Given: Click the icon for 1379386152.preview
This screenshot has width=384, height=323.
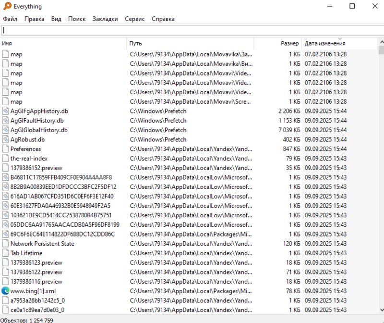Looking at the screenshot, I should (x=6, y=168).
